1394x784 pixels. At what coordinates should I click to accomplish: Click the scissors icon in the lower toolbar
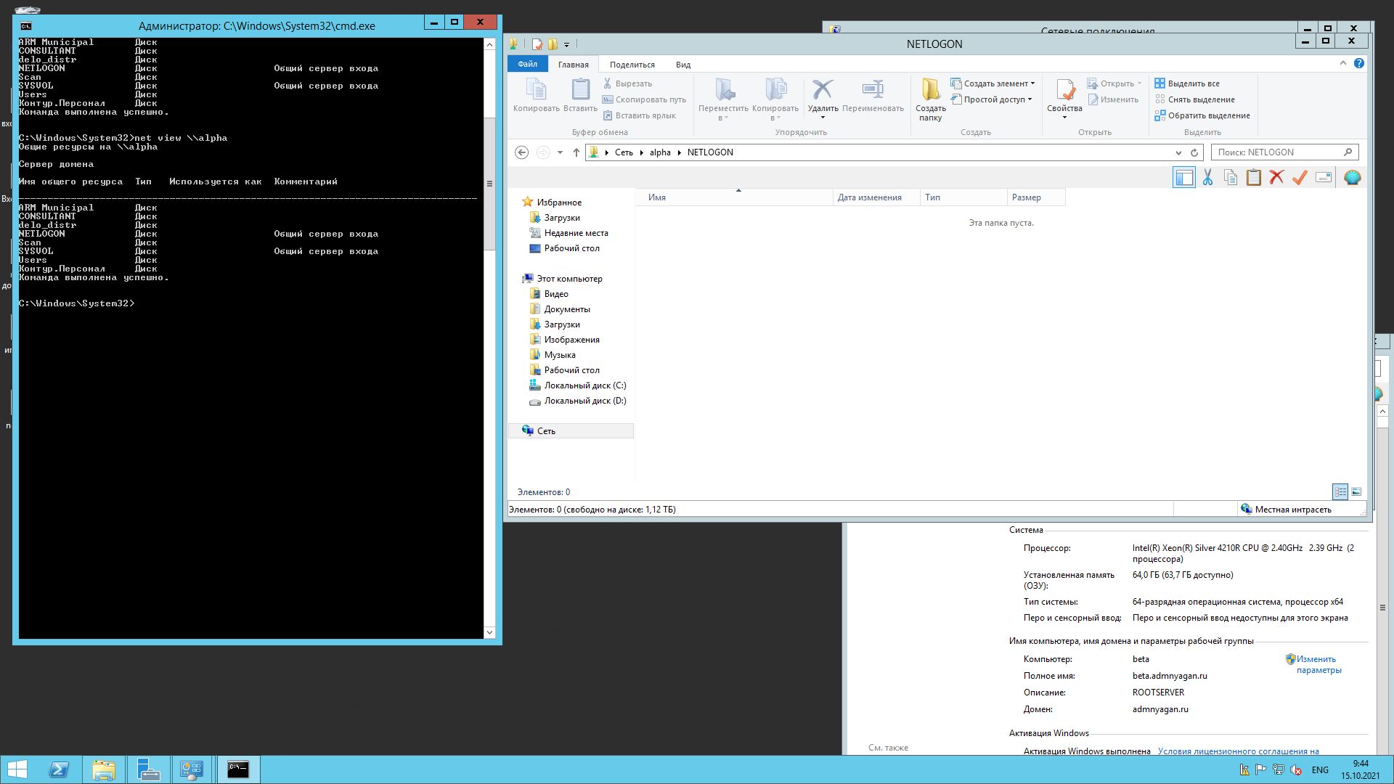[x=1207, y=177]
